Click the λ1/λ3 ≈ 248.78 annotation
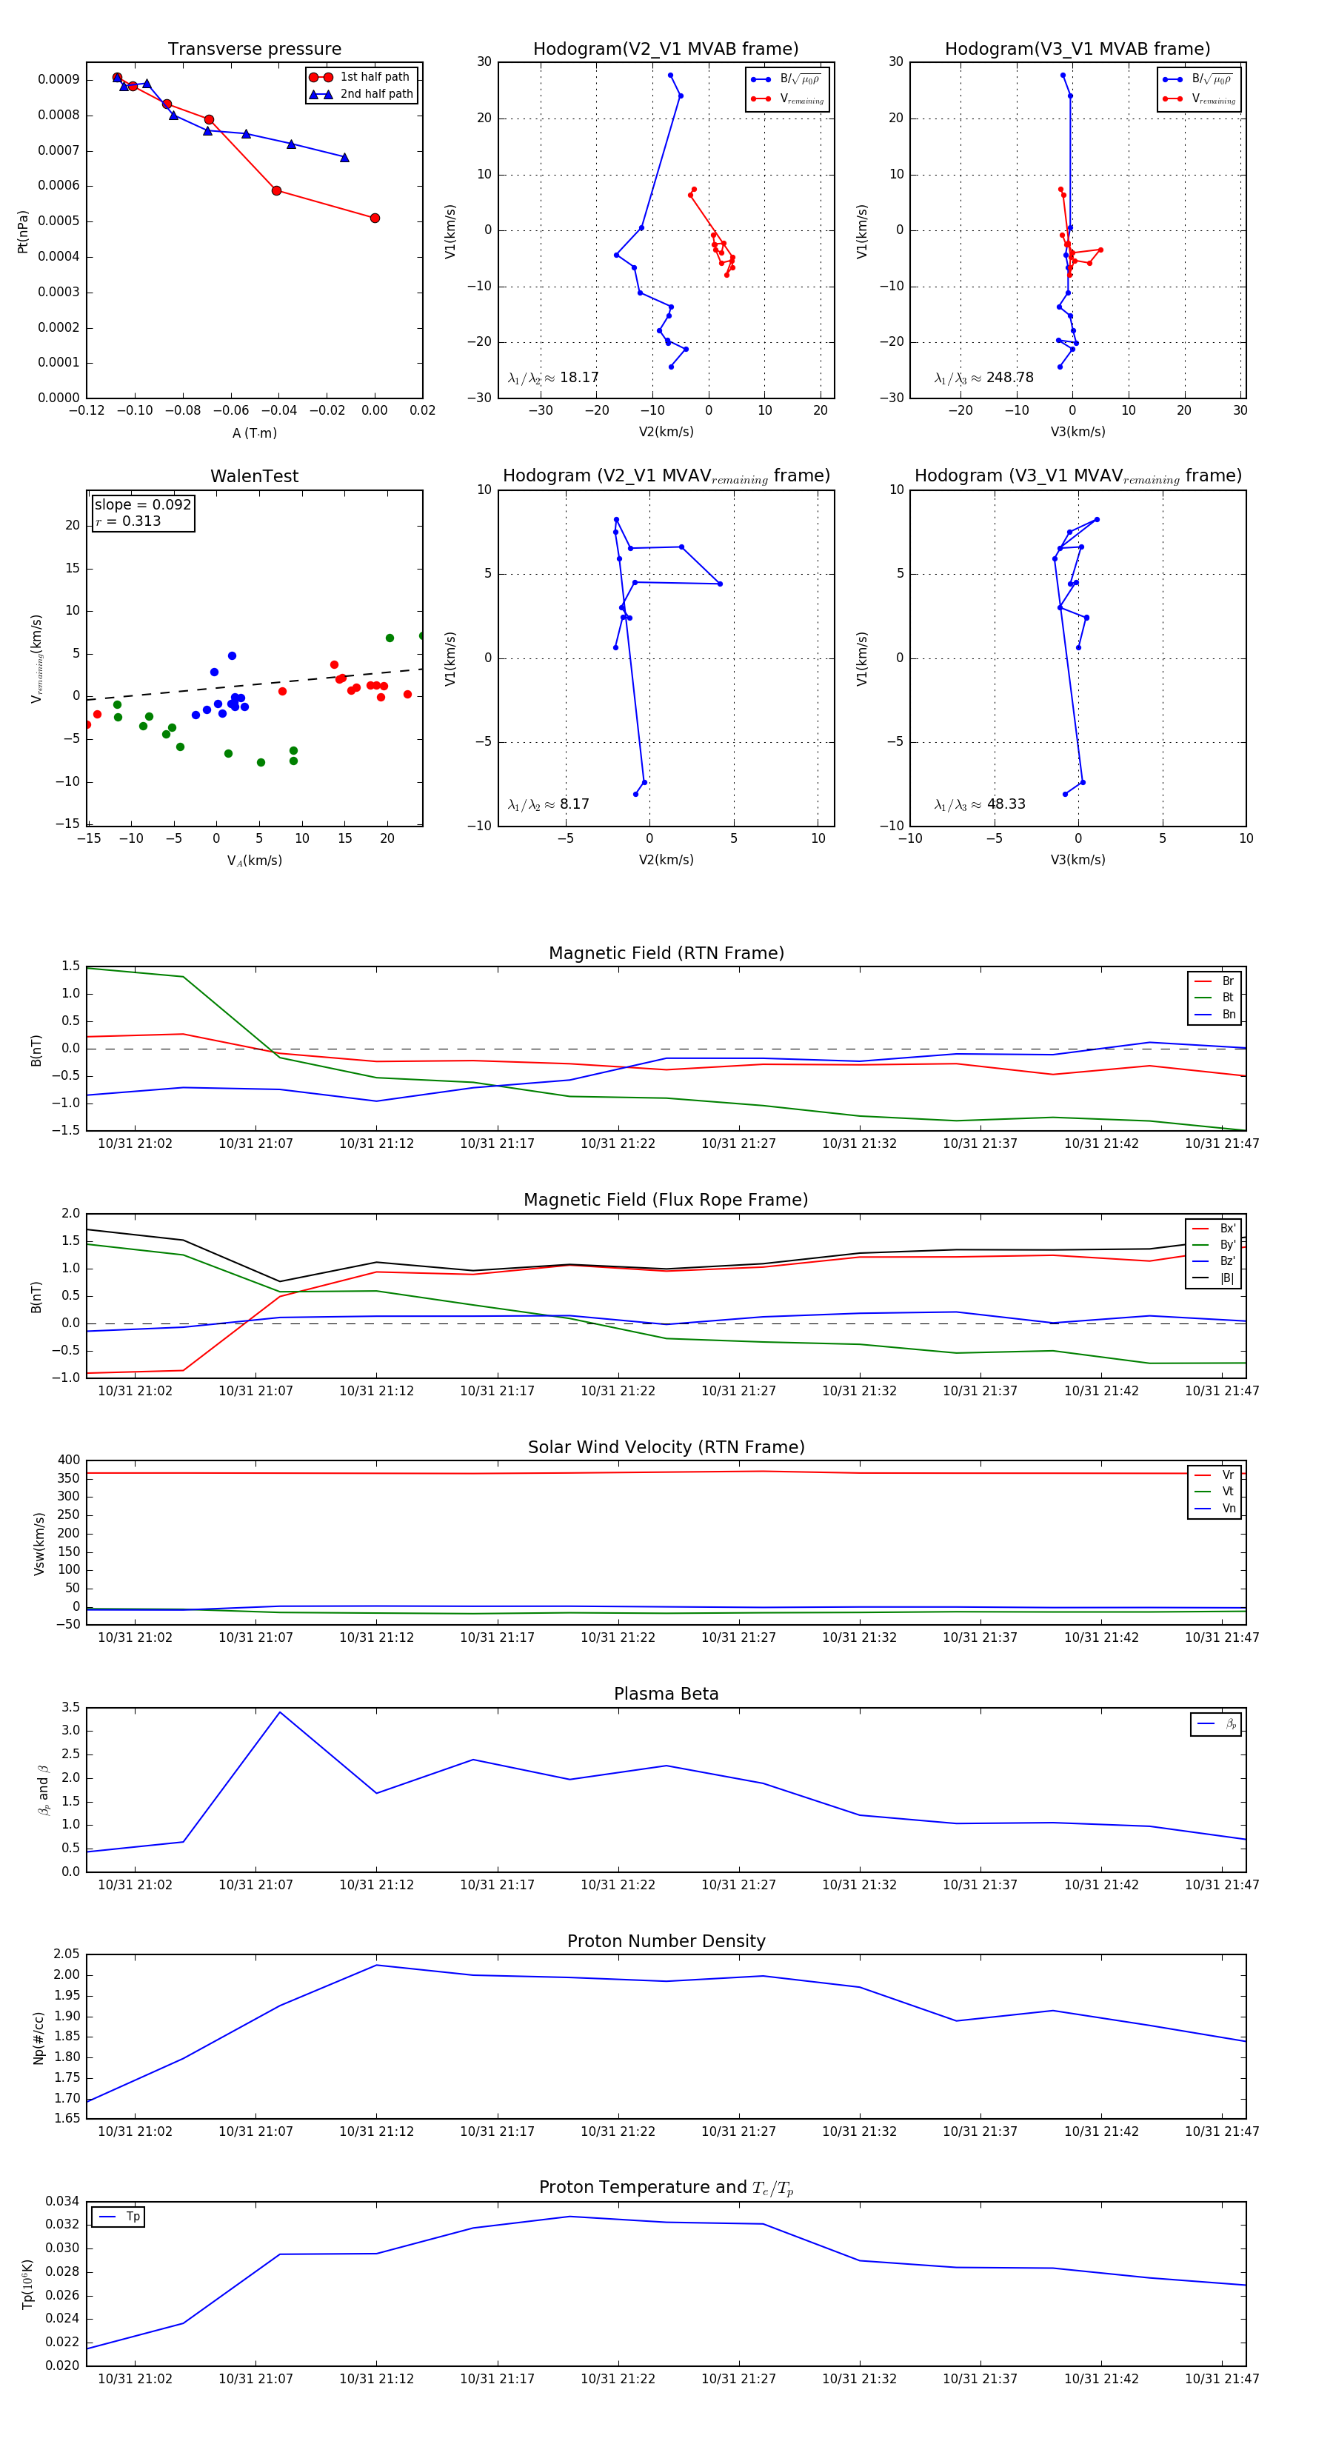 984,378
